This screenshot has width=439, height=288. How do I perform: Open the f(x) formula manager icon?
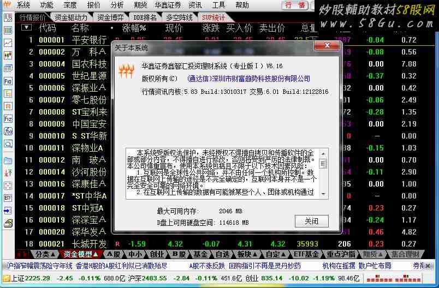click(8, 131)
